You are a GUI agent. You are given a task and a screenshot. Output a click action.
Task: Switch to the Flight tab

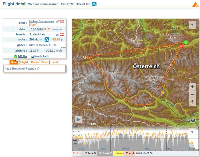pos(24,62)
